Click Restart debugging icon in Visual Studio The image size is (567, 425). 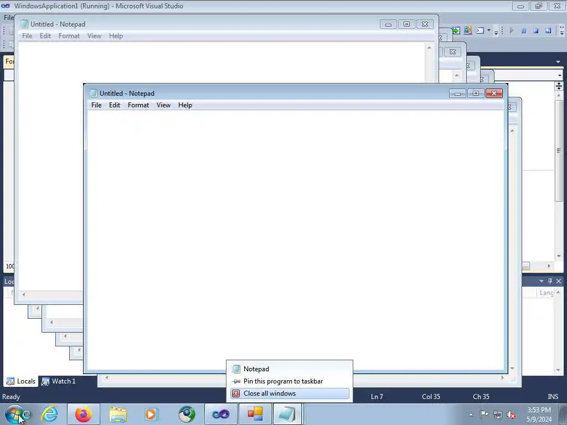tap(548, 31)
